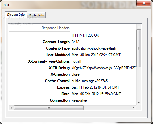Select the X-FB-Debug value string

coord(104,68)
